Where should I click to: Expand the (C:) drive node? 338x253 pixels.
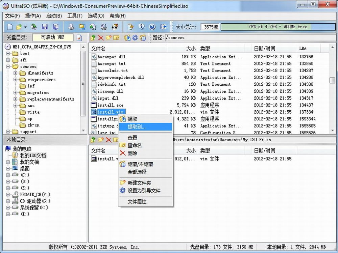(x=8, y=175)
